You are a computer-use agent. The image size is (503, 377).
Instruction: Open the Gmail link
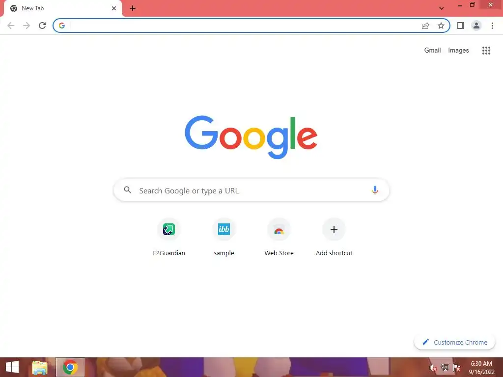click(432, 51)
